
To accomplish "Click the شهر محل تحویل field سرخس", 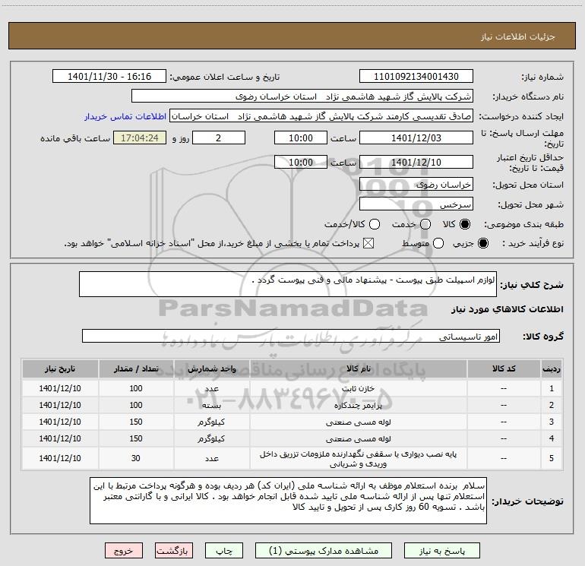I will [416, 204].
